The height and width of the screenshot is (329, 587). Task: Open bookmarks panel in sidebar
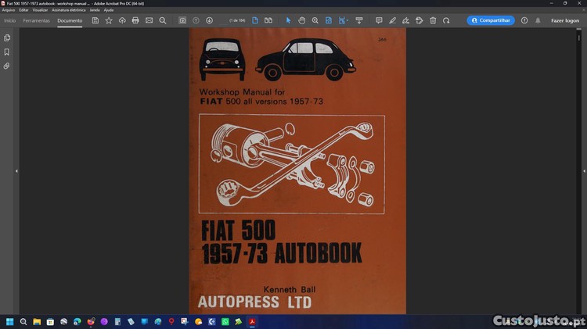[x=7, y=52]
